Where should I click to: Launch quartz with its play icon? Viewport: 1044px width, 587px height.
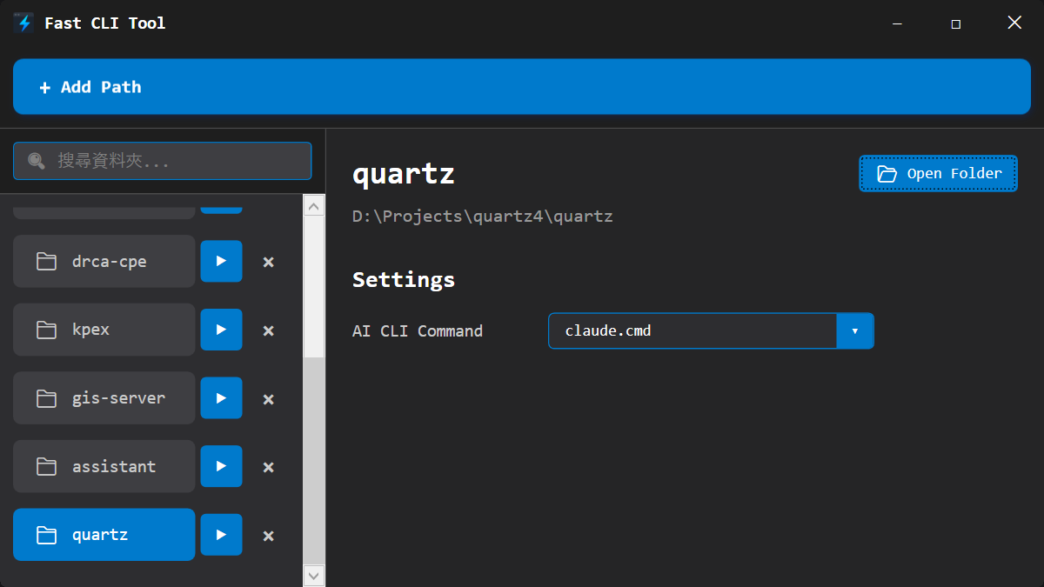coord(221,534)
